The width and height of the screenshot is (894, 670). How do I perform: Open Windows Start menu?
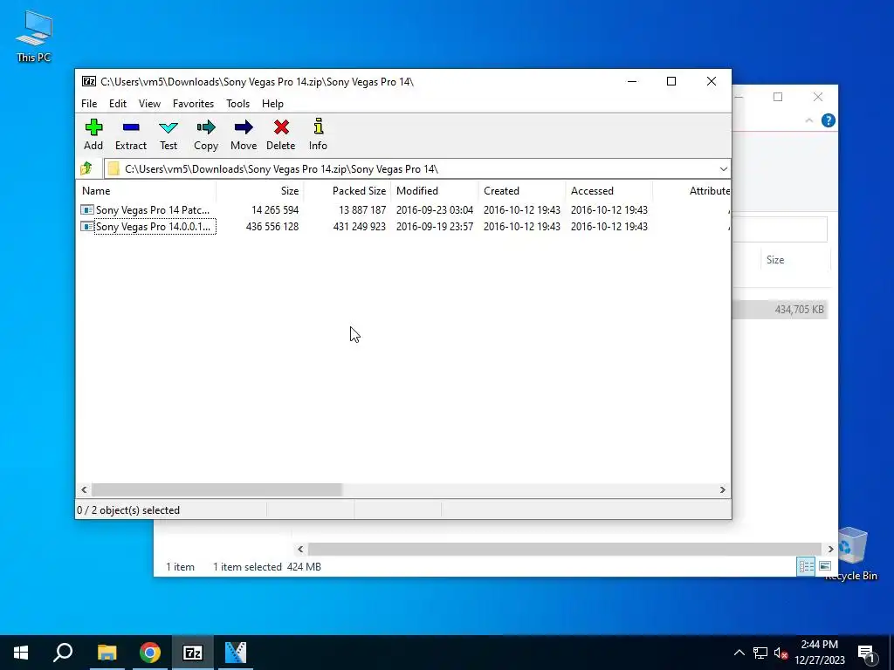pos(21,653)
